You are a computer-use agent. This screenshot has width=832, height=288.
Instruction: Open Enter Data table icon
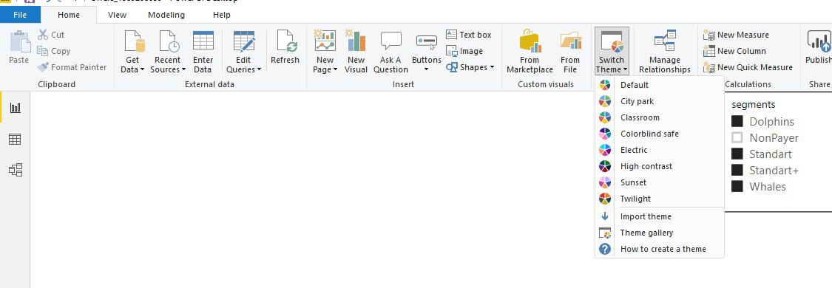203,41
